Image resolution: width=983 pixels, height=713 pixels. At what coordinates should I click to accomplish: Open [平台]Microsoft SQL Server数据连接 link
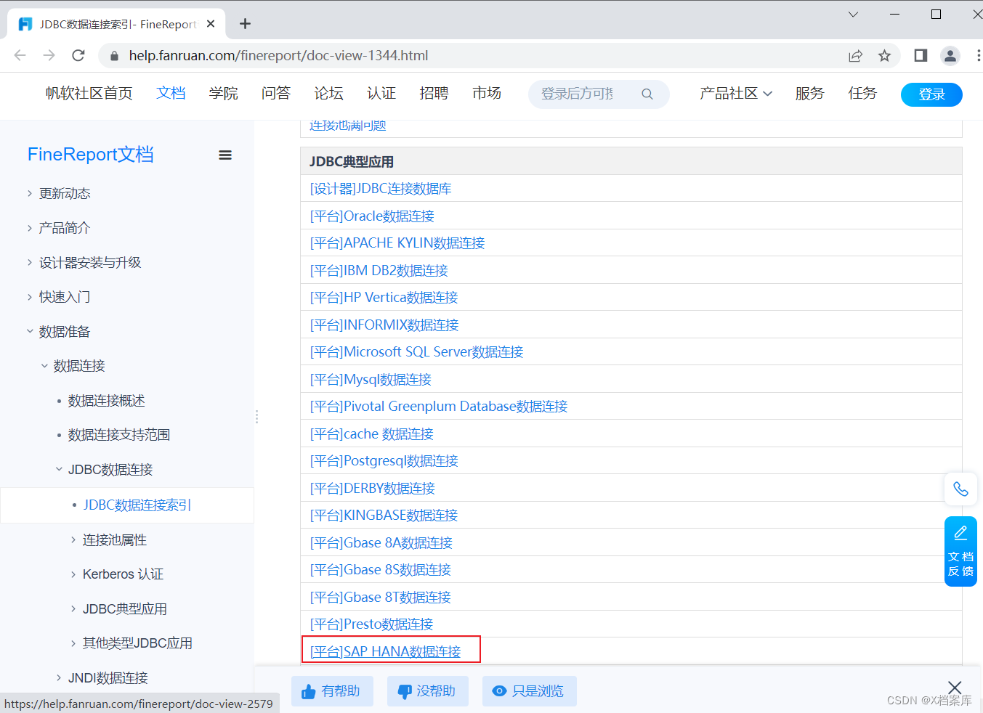pos(416,352)
